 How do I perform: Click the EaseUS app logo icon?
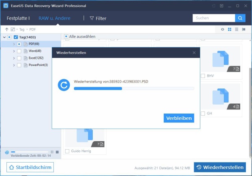[x=6, y=5]
